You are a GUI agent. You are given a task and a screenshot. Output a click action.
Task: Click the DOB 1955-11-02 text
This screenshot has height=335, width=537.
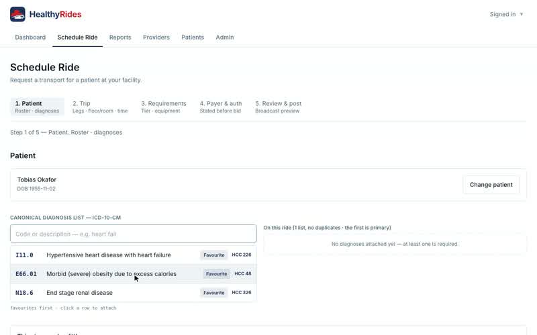(x=36, y=189)
